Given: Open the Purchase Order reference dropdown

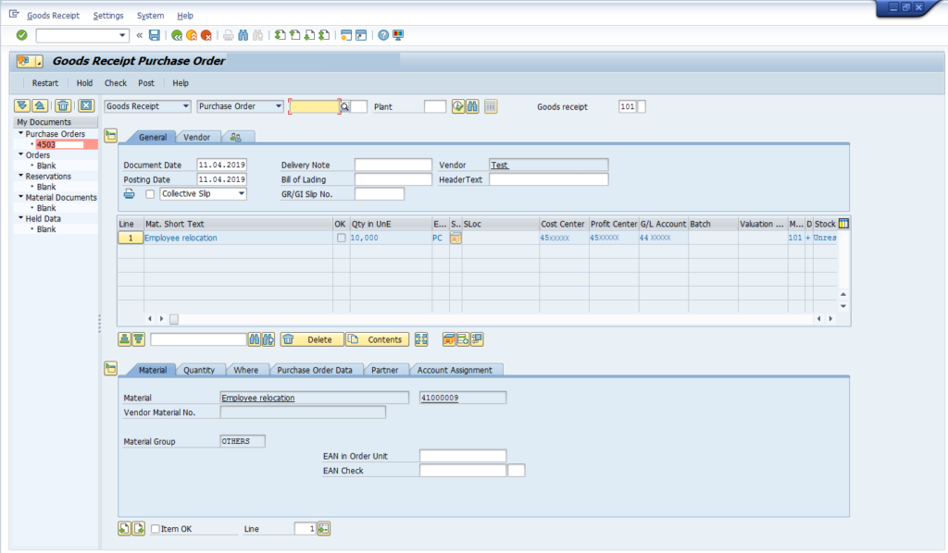Looking at the screenshot, I should tap(278, 106).
